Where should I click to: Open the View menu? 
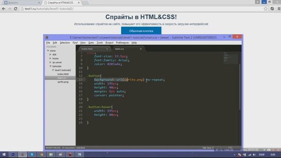(x=83, y=43)
